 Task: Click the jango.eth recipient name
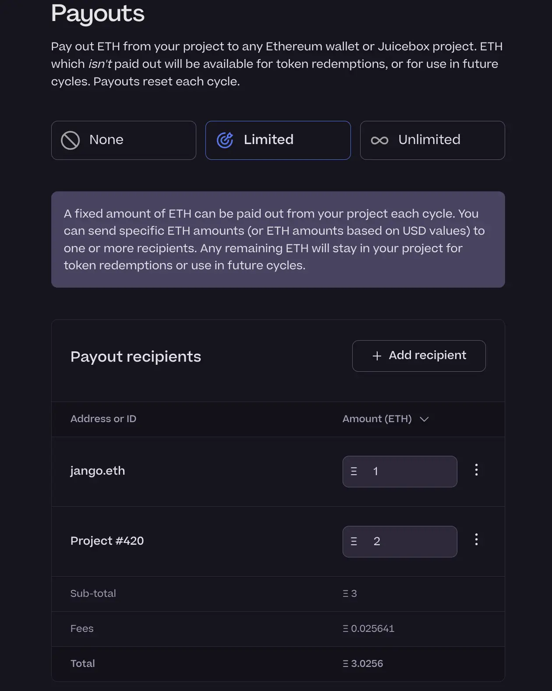[x=98, y=471]
